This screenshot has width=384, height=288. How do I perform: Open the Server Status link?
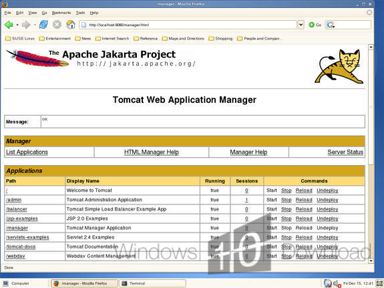tap(345, 152)
